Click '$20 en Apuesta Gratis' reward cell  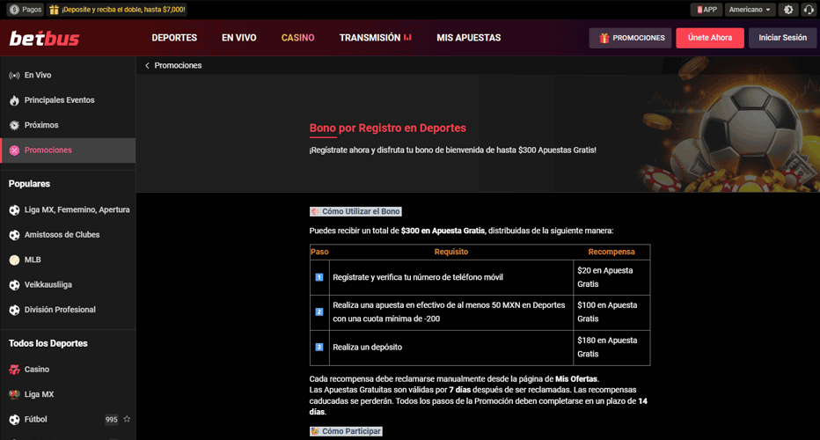611,277
